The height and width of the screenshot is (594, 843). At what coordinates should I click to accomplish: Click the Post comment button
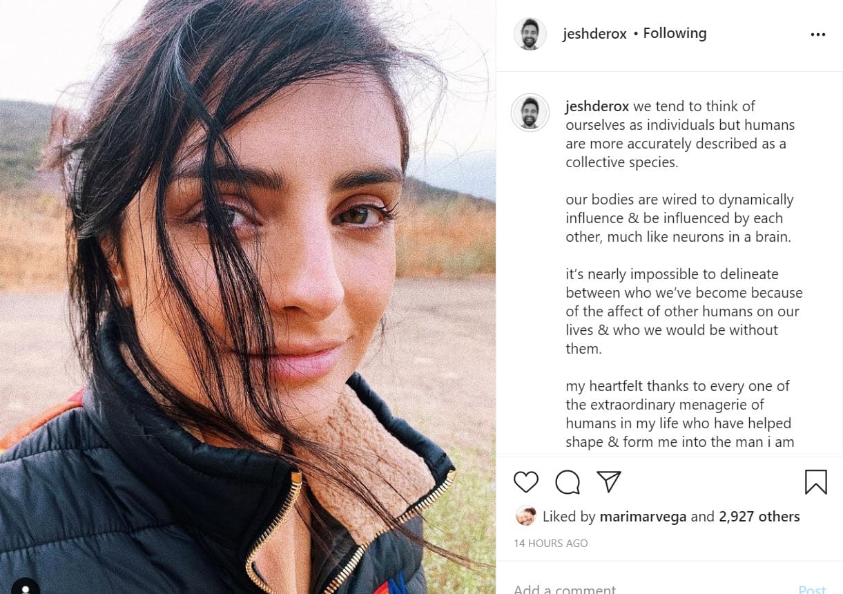(811, 589)
